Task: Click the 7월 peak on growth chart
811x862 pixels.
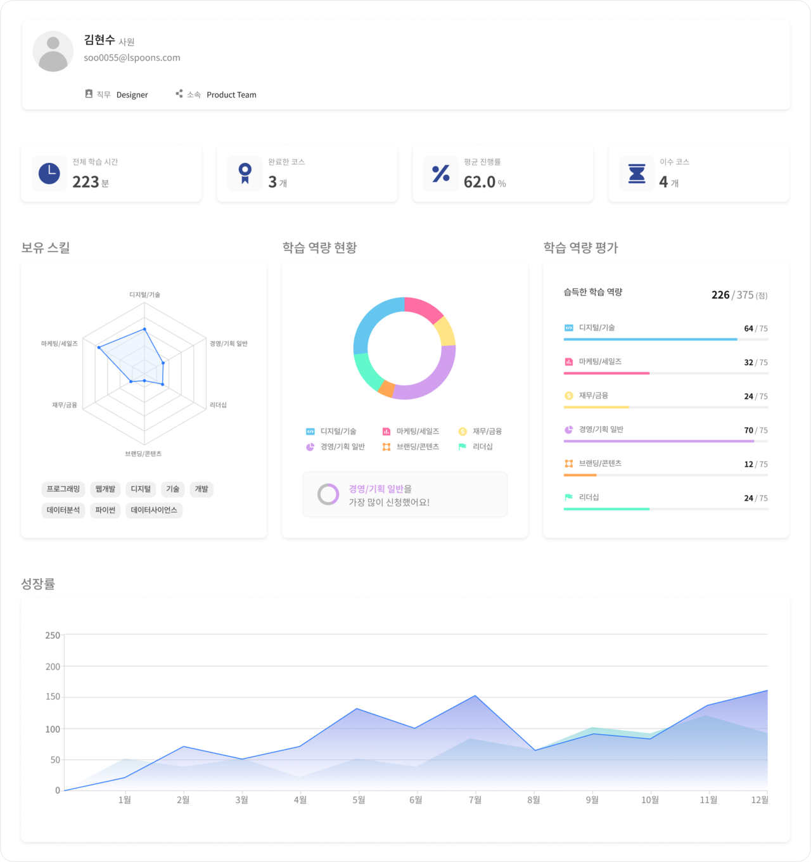Action: [x=475, y=696]
